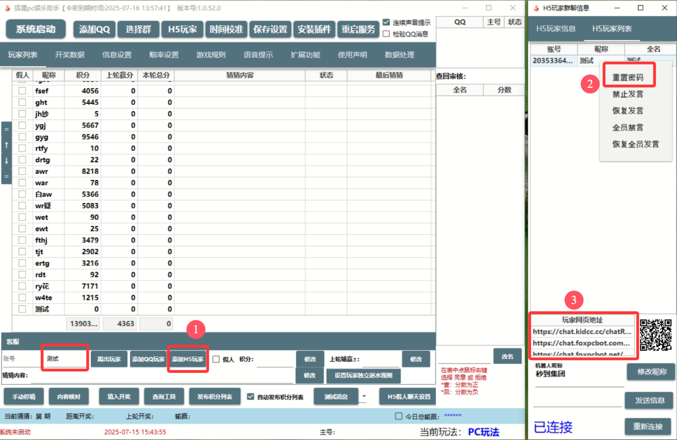Expand the dropdown beside 测试消息

[x=364, y=396]
